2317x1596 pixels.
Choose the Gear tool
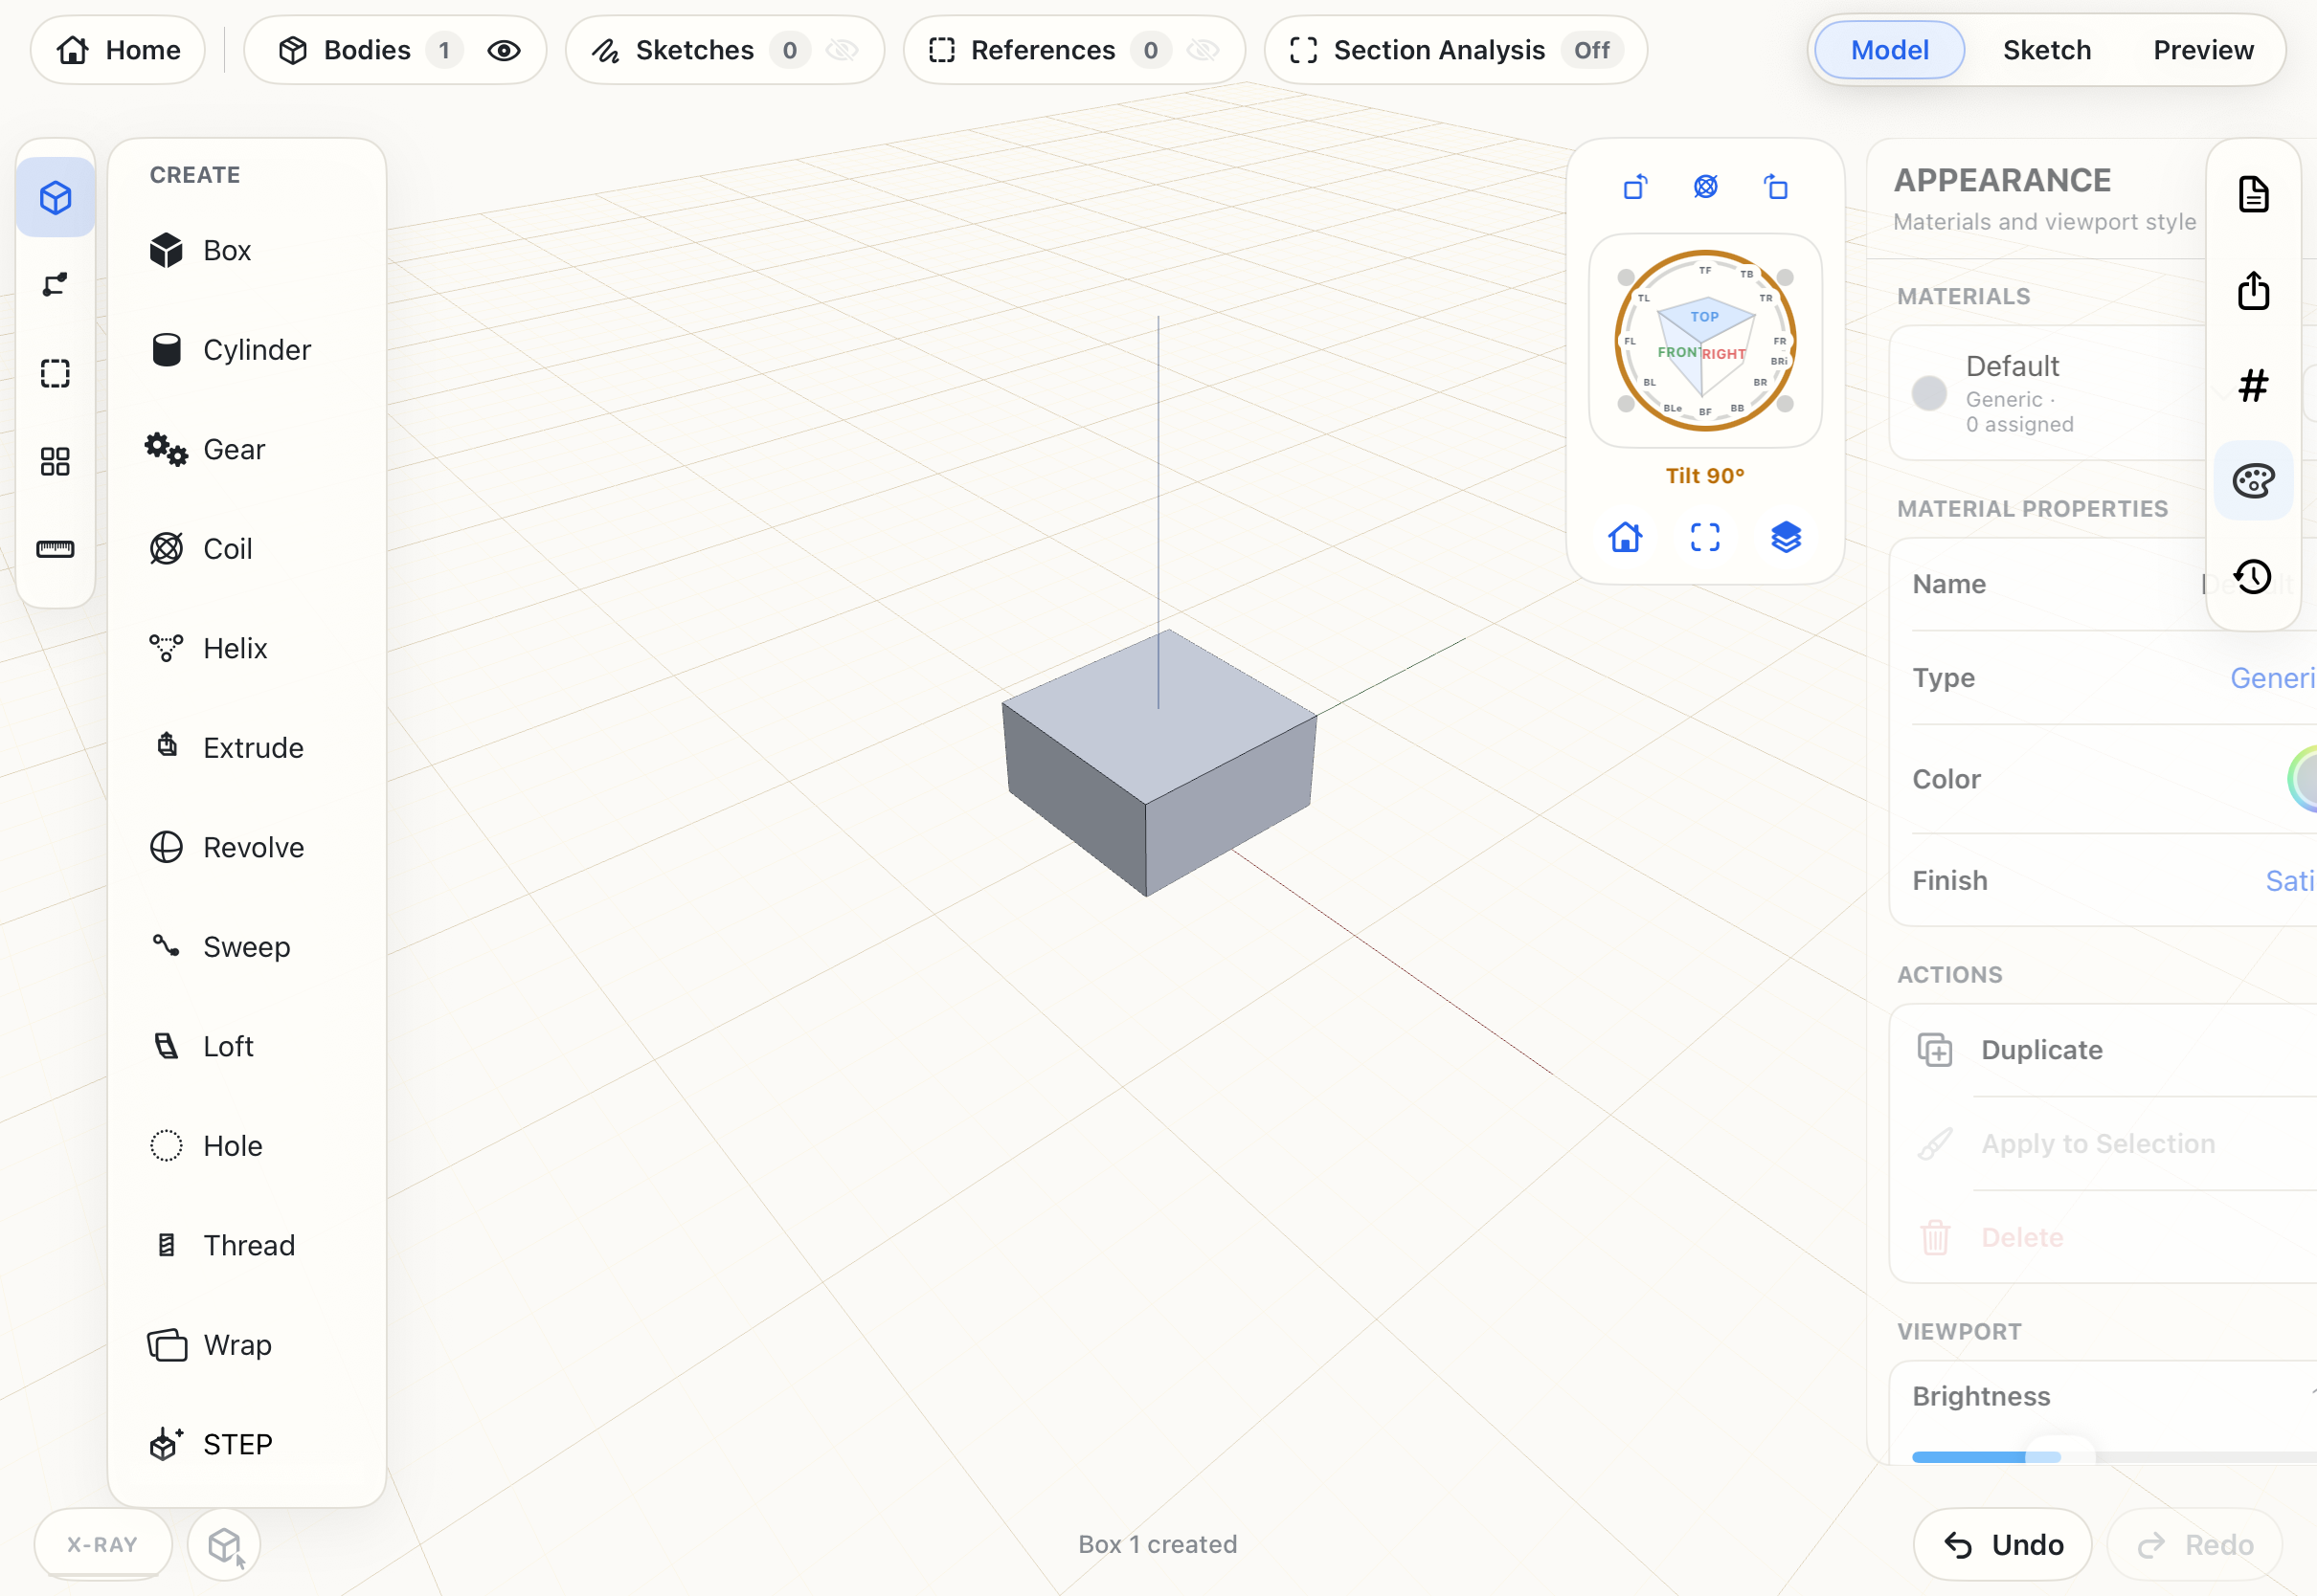tap(246, 449)
